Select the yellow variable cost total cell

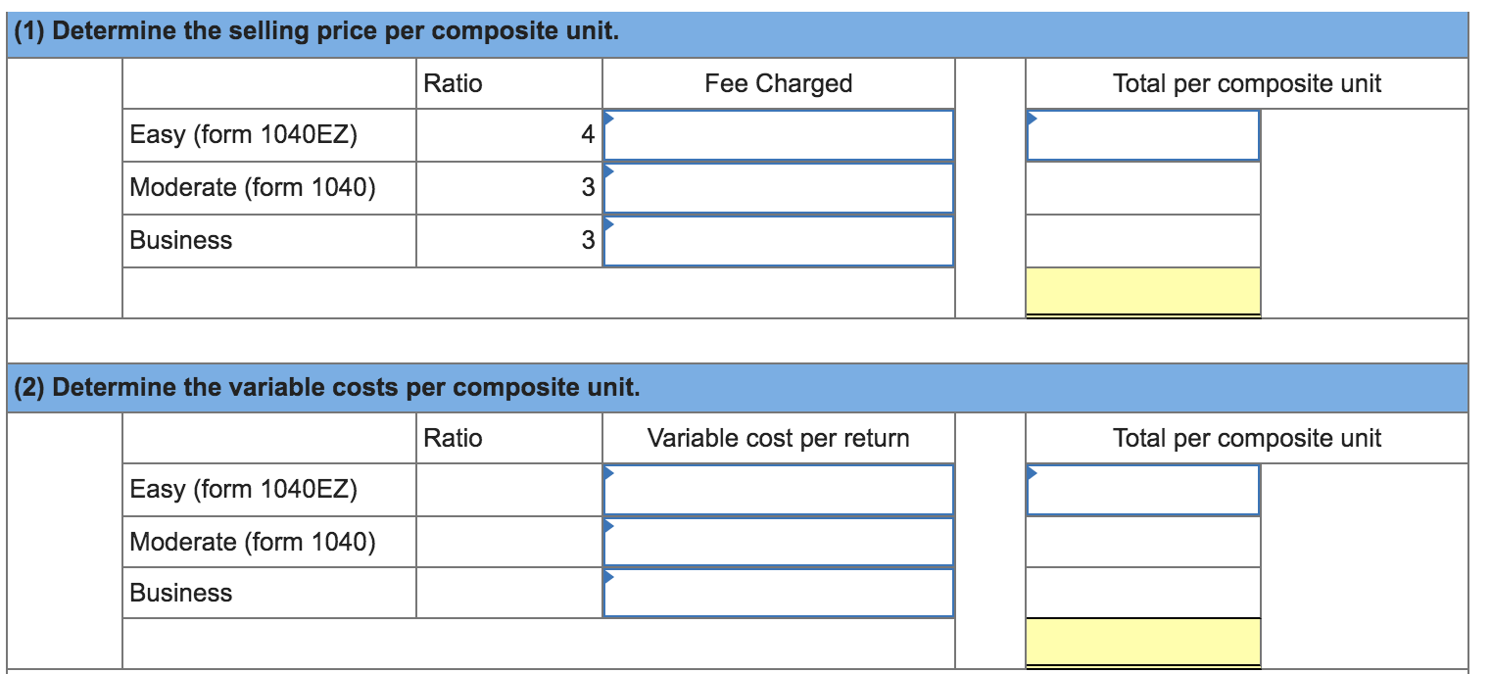click(x=1141, y=642)
